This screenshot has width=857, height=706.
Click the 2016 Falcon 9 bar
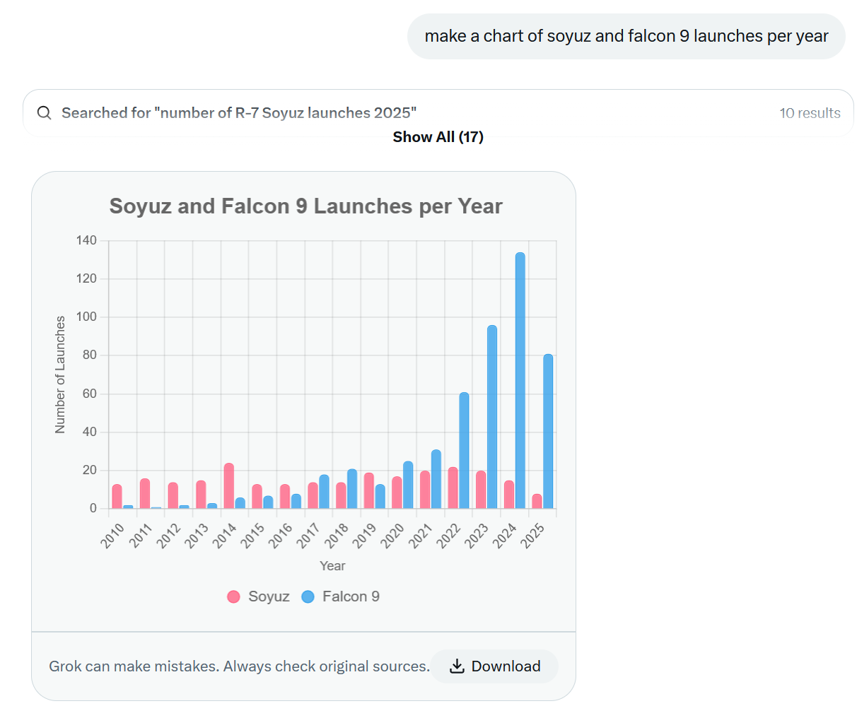click(296, 501)
